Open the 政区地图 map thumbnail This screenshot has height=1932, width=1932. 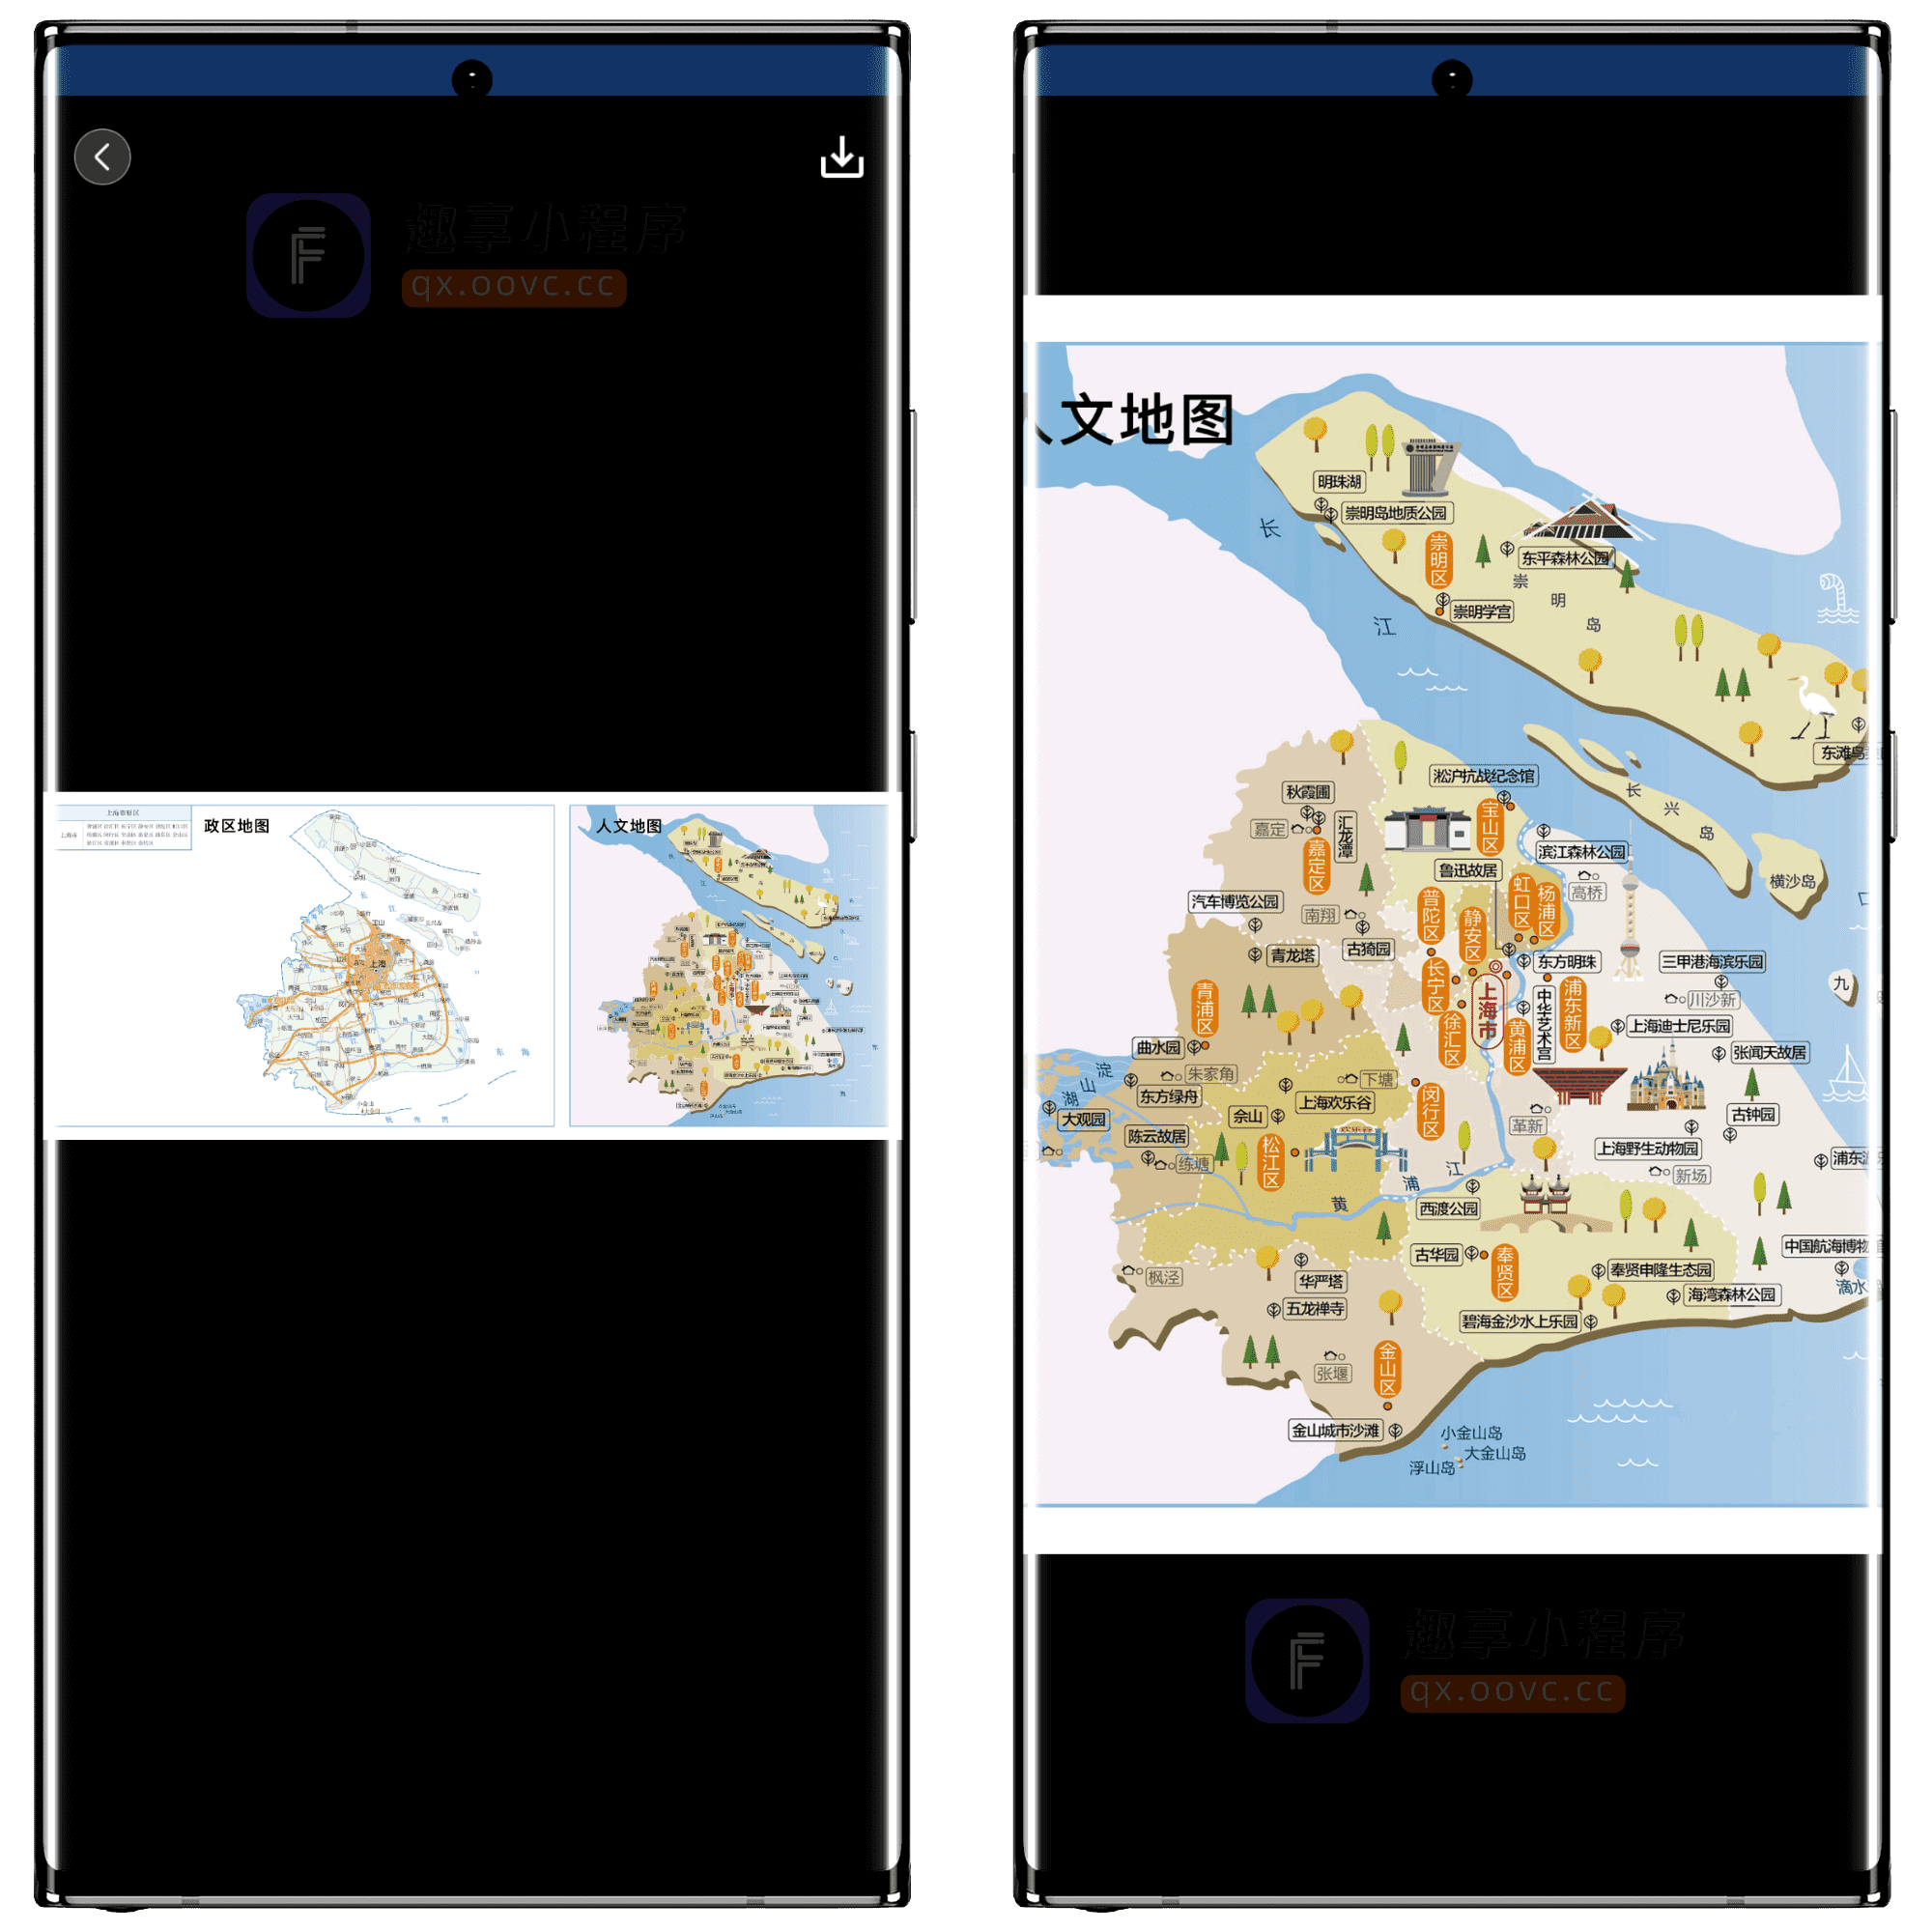point(305,965)
